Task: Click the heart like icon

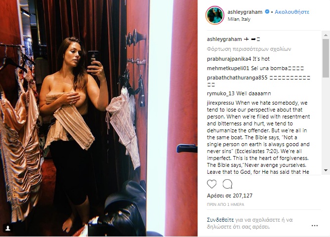Action: point(212,184)
